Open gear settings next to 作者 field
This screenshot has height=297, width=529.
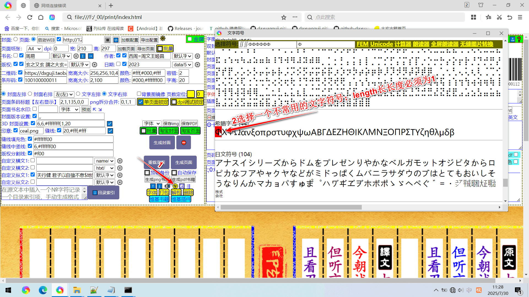tap(197, 56)
